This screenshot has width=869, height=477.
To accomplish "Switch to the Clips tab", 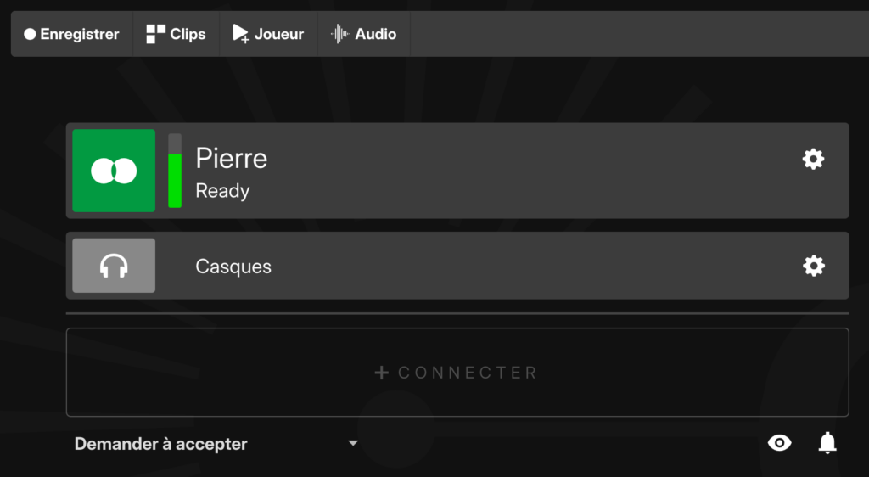I will tap(177, 34).
